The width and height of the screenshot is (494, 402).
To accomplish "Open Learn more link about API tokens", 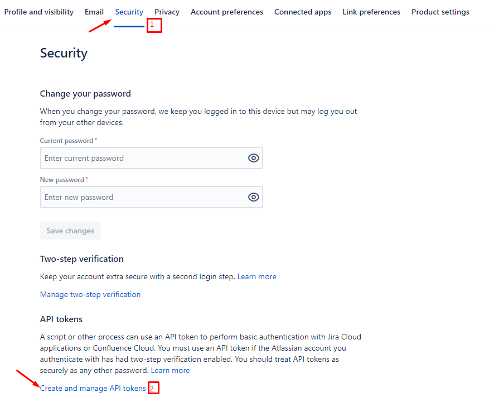I will click(170, 370).
